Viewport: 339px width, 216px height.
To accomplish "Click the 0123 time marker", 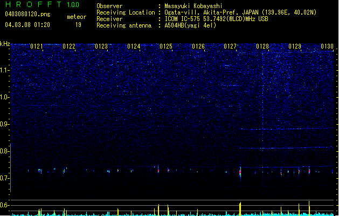I will [x=101, y=46].
